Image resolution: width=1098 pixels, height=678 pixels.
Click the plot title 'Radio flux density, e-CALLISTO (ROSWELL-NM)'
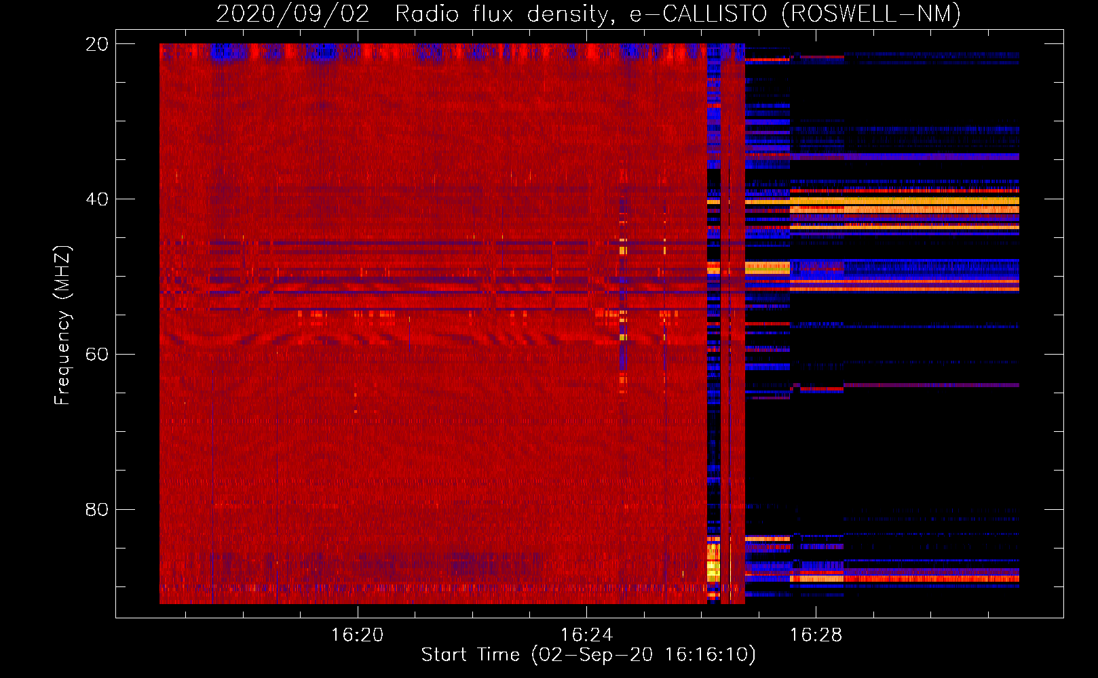click(x=678, y=14)
